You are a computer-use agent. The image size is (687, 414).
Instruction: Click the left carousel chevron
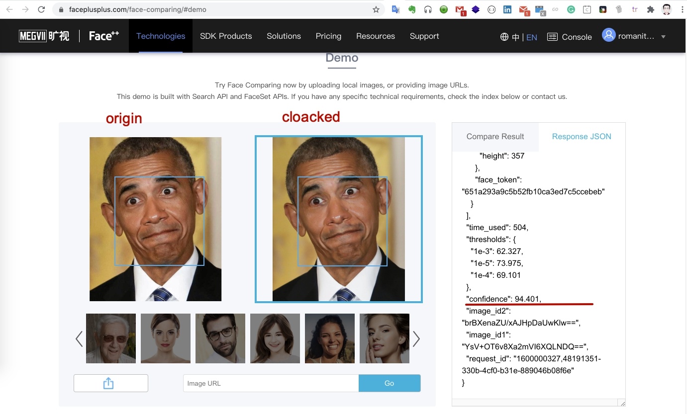78,338
